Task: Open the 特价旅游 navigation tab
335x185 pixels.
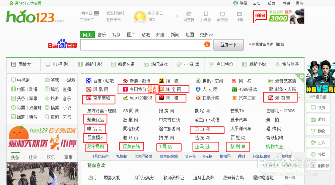Action: [x=287, y=64]
